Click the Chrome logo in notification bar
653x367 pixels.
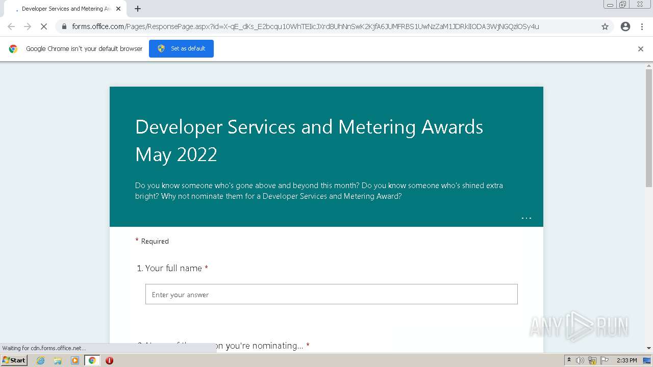[x=13, y=49]
